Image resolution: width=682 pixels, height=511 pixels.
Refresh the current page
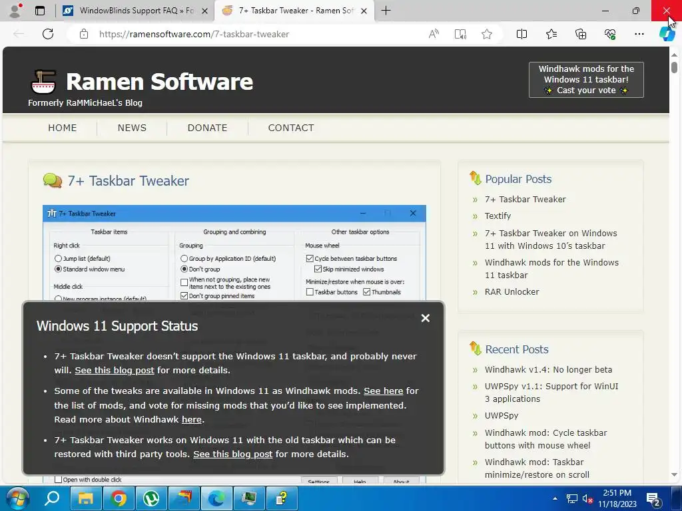(48, 34)
